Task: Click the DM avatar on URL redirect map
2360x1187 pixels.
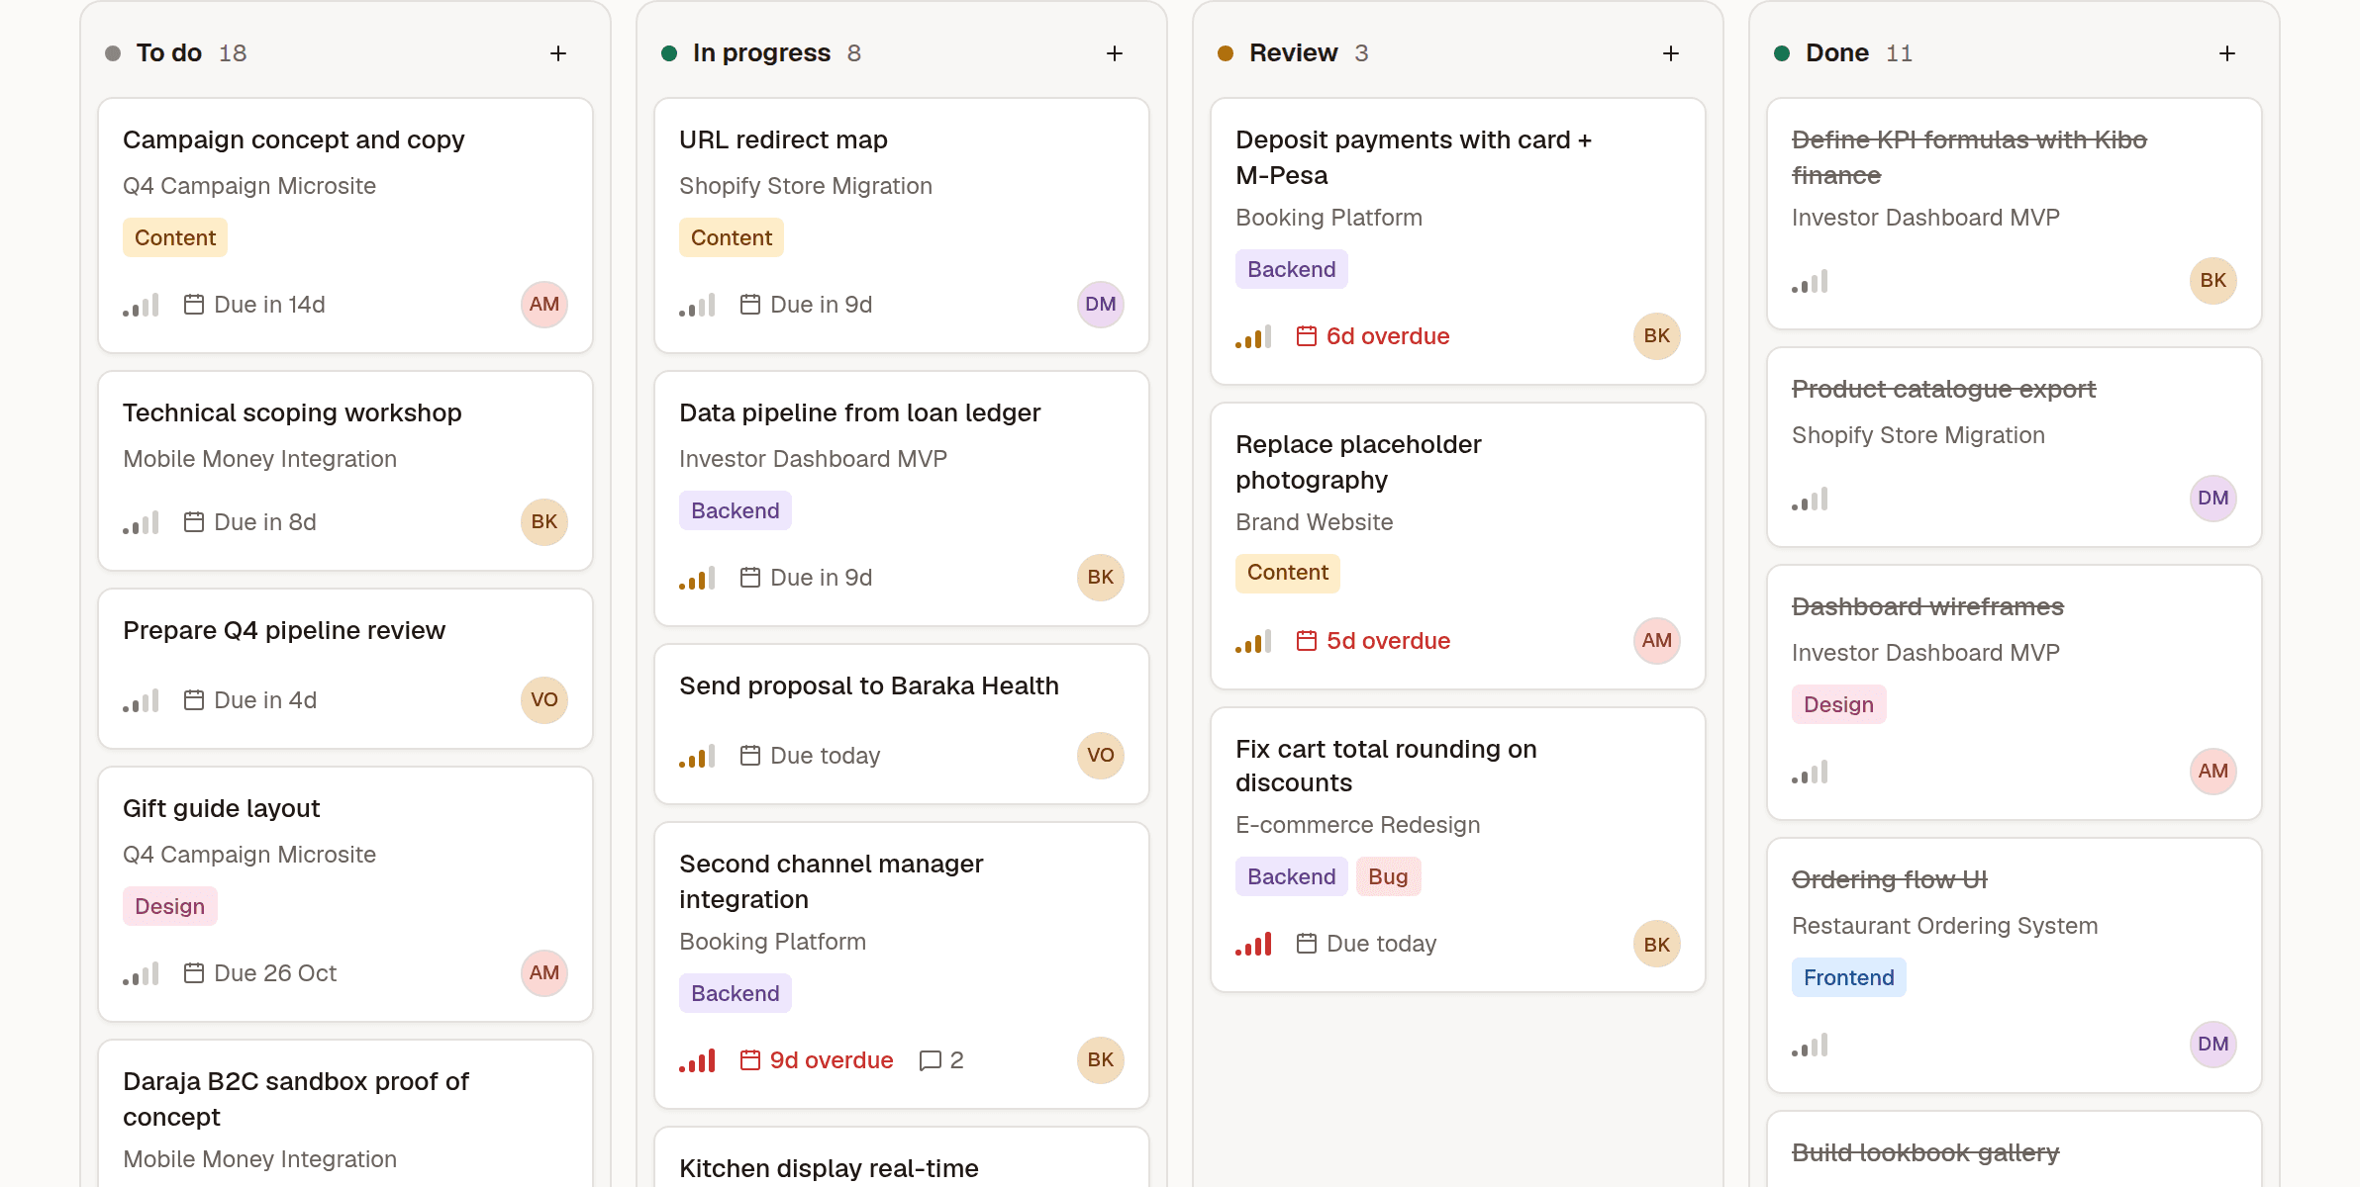Action: 1101,305
